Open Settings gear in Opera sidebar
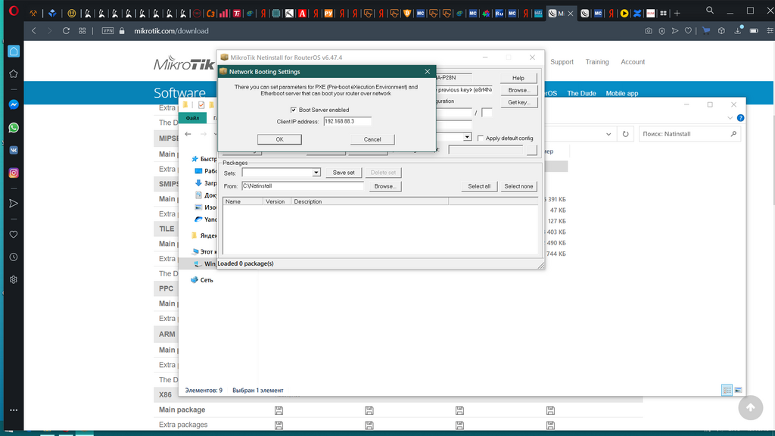Screen dimensions: 775x436 pyautogui.click(x=14, y=280)
